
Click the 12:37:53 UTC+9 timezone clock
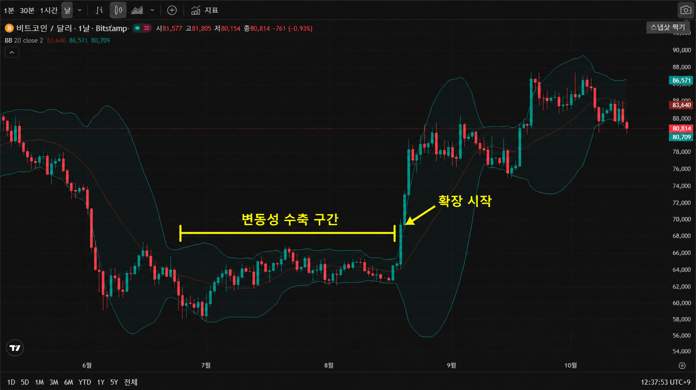(x=665, y=382)
